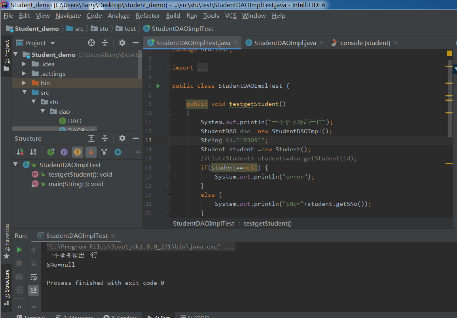
Task: Click the locate target icon in Project panel
Action: pos(91,43)
